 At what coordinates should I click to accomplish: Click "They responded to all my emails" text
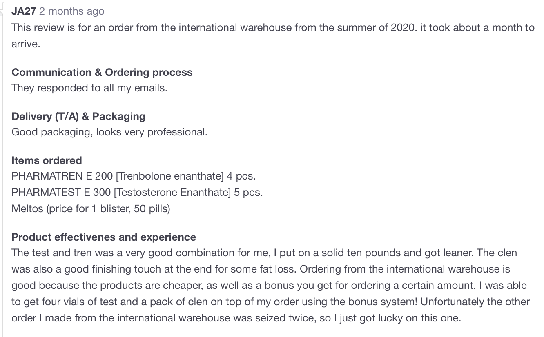pos(89,88)
